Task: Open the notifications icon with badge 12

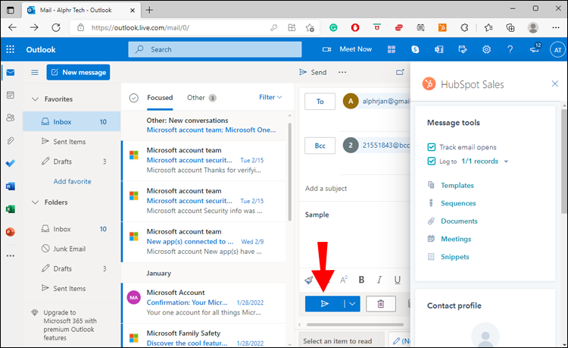Action: pos(535,49)
